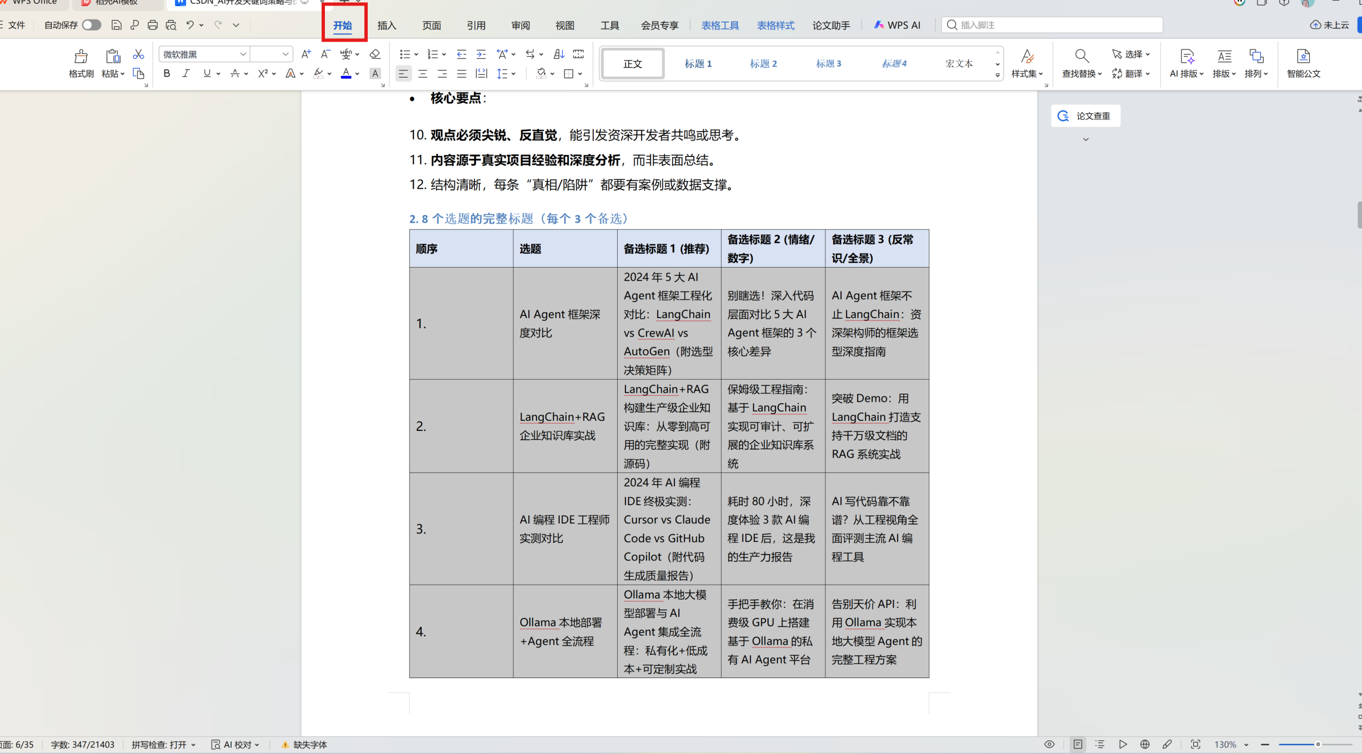
Task: Open the 表格工具 tab
Action: (720, 25)
